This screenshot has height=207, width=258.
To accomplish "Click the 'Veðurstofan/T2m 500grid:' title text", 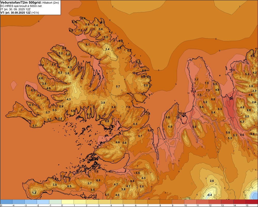I will pyautogui.click(x=21, y=3).
